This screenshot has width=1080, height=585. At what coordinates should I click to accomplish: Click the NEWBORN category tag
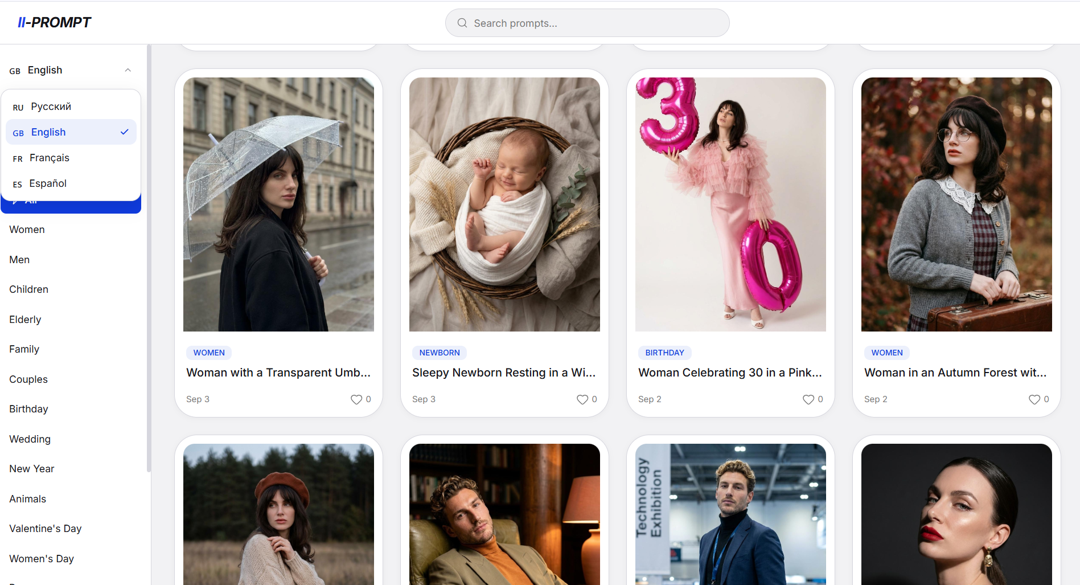pyautogui.click(x=440, y=353)
